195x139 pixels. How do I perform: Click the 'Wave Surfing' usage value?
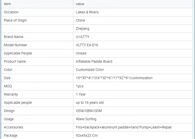(86, 119)
